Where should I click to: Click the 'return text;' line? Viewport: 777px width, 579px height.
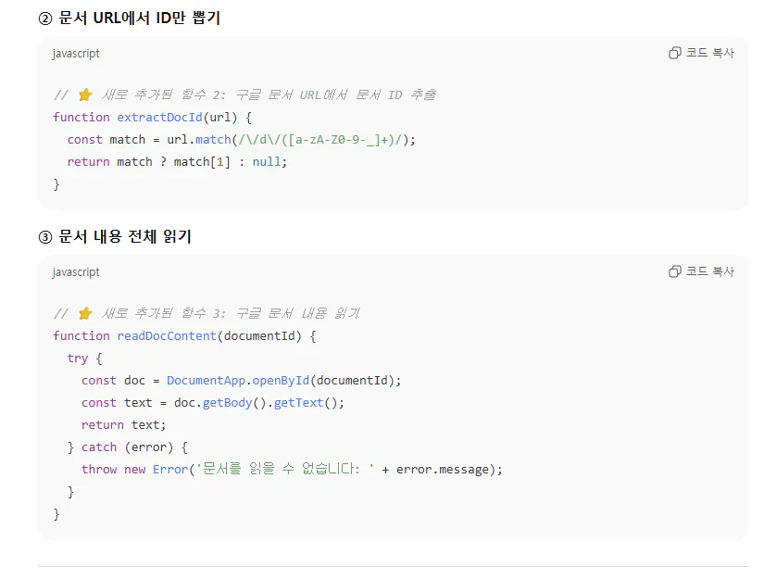pos(123,424)
